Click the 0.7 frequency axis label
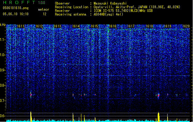 tap(3, 101)
